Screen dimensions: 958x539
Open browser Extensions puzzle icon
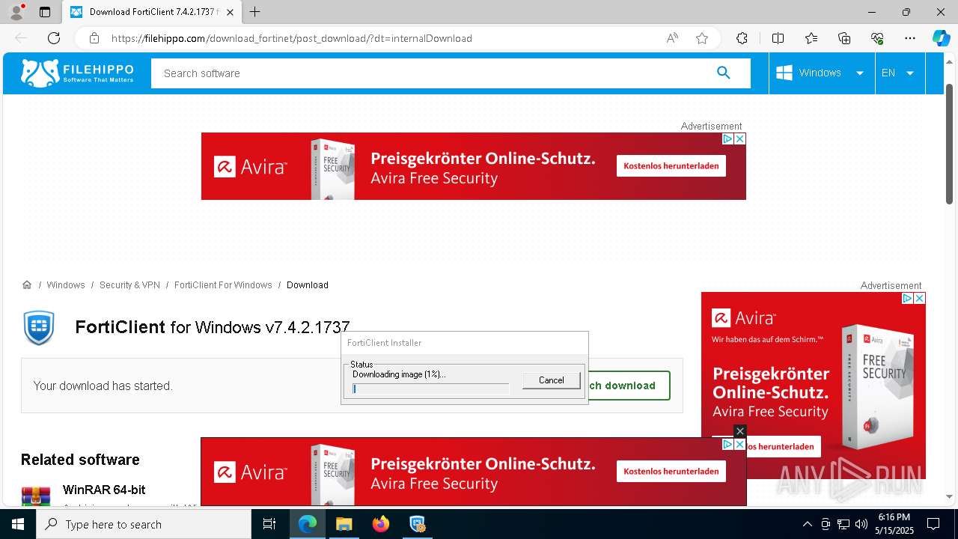coord(742,38)
